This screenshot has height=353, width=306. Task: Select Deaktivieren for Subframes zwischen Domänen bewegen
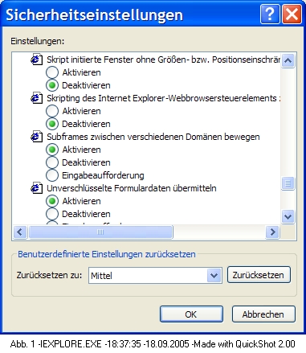pos(52,162)
